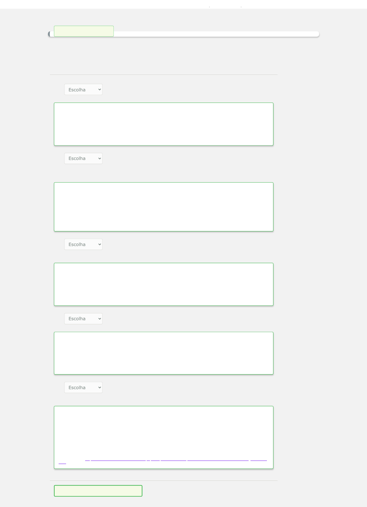Click the light green box above progress bar

point(84,31)
